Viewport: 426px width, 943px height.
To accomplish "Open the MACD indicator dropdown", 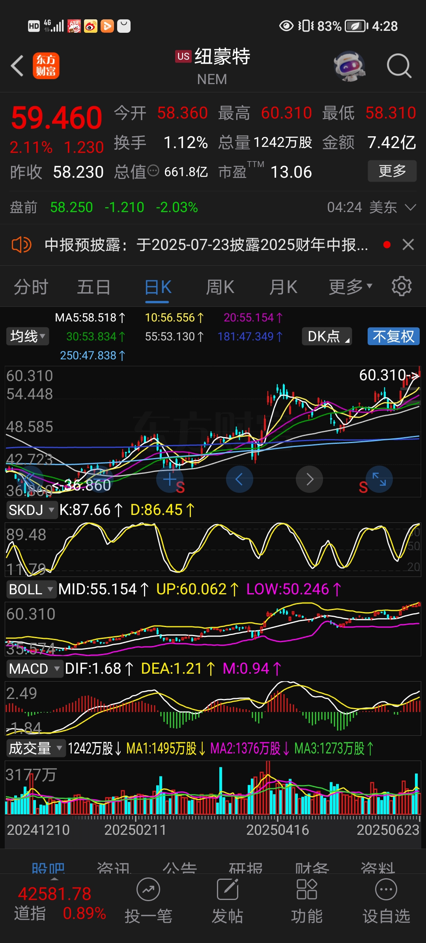I will [34, 669].
